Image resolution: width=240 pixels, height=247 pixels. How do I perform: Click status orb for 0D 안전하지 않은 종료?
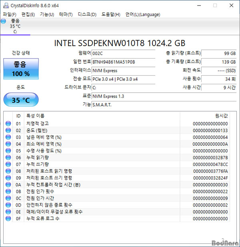(8, 205)
